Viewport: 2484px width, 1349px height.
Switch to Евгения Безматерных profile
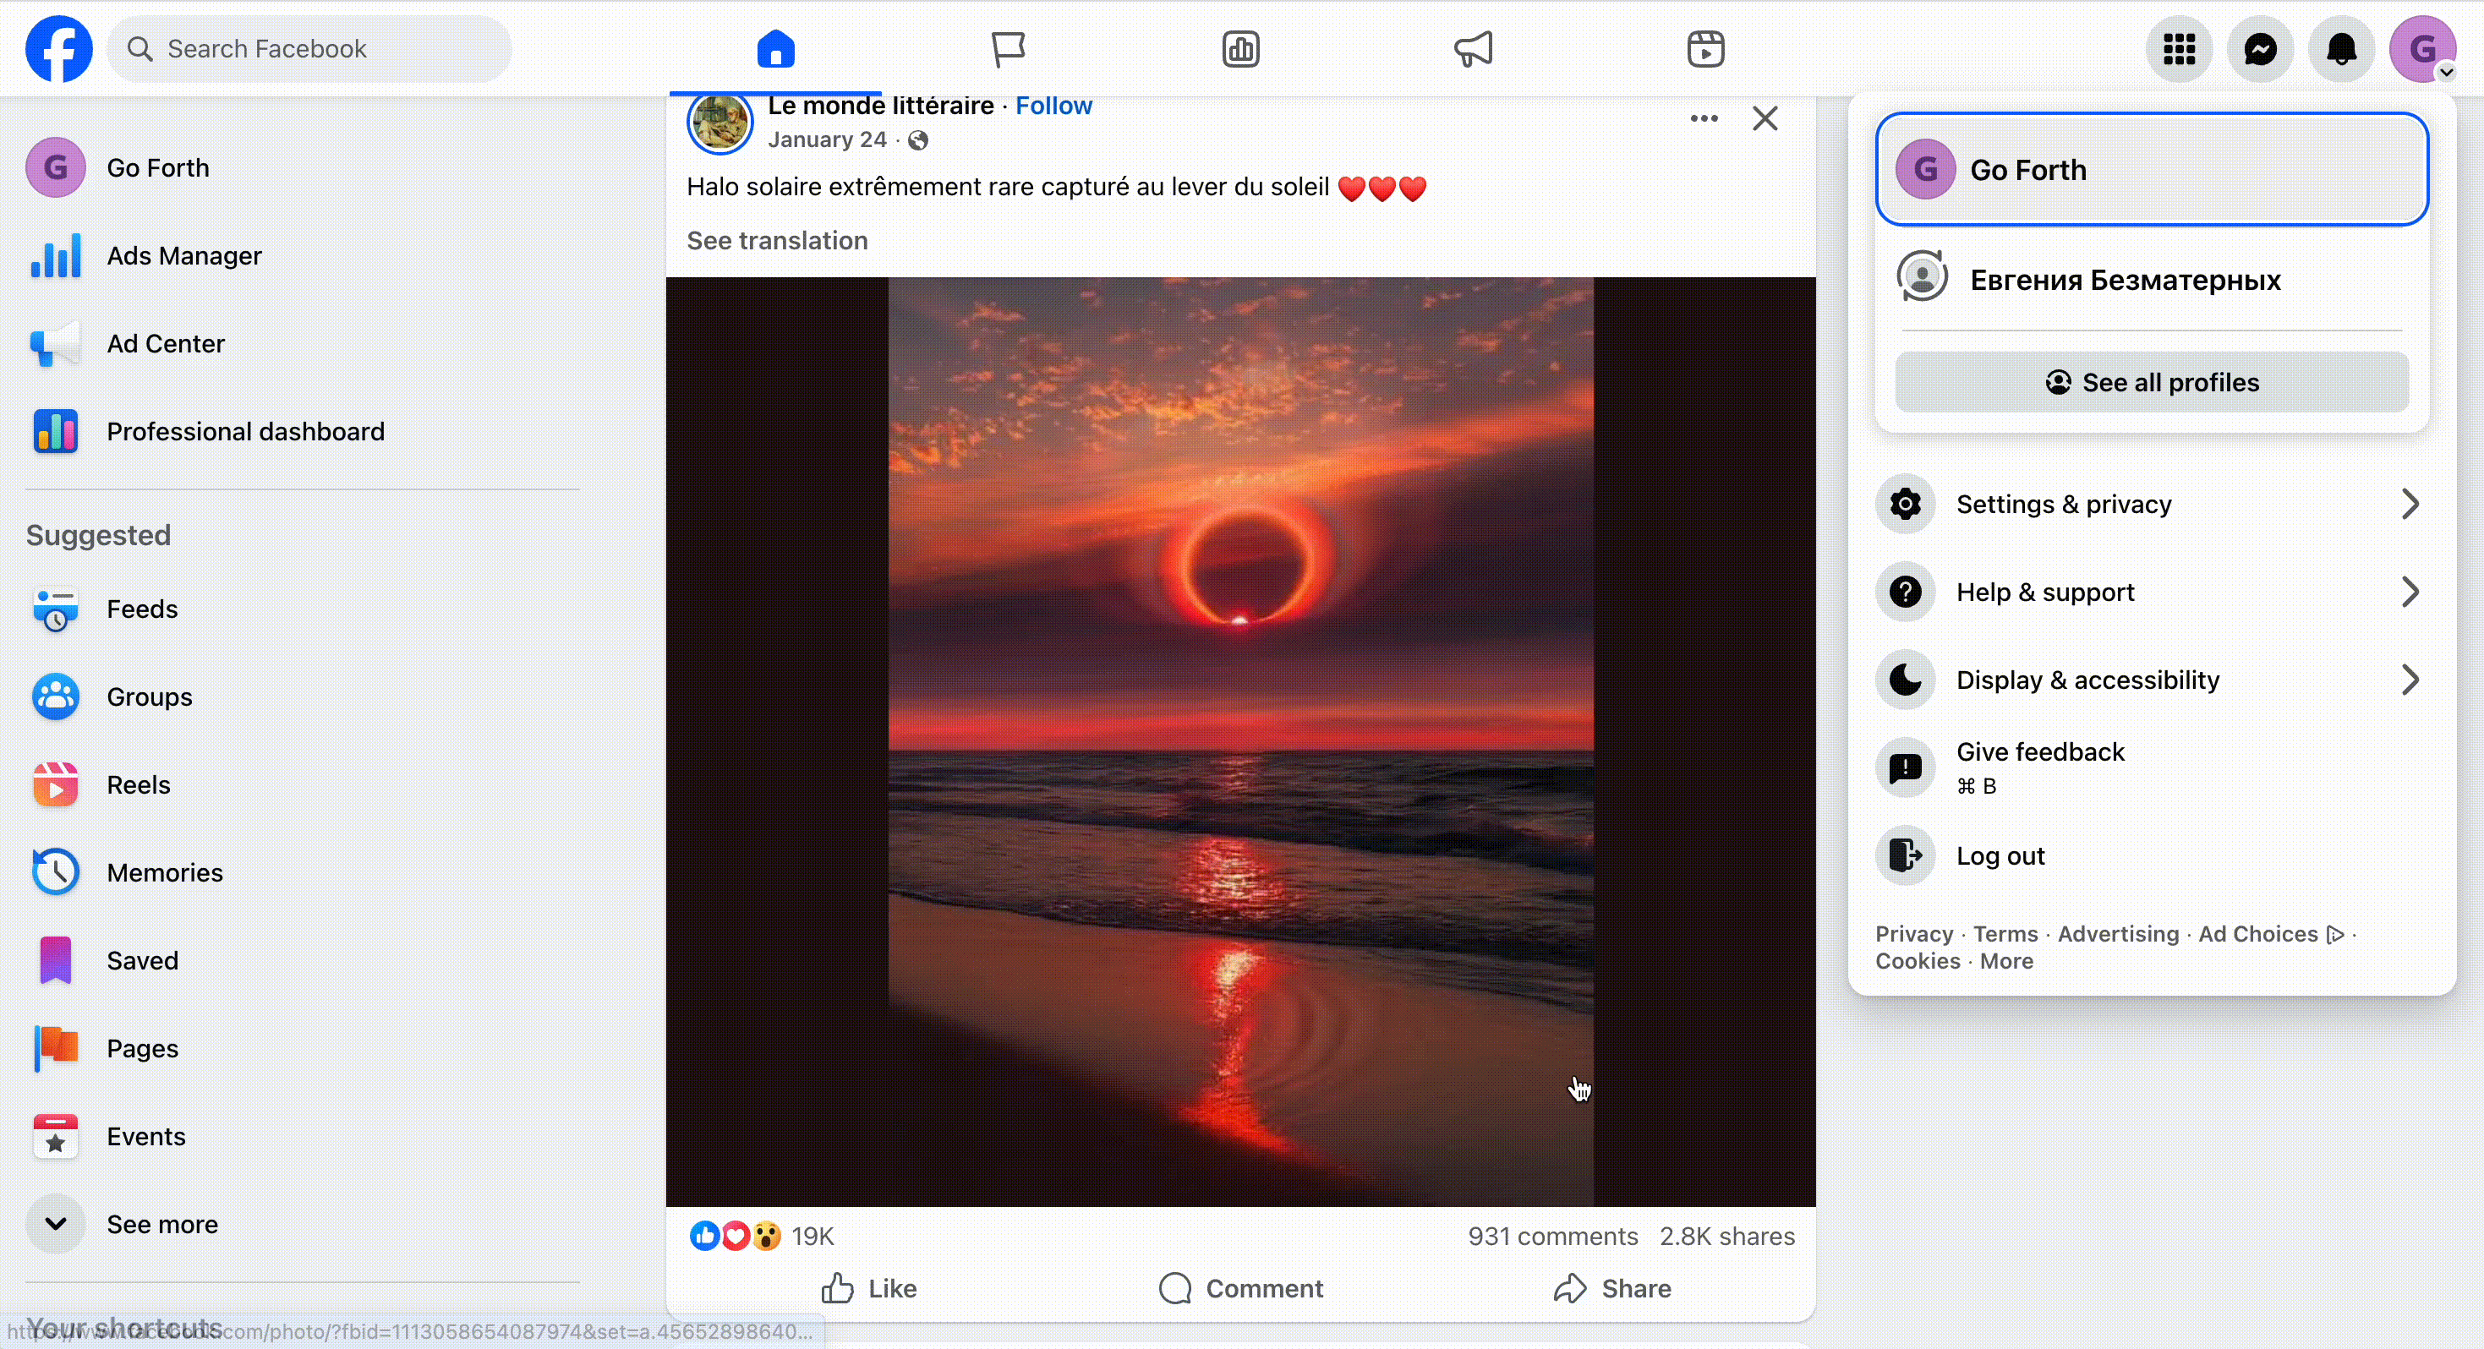2125,280
